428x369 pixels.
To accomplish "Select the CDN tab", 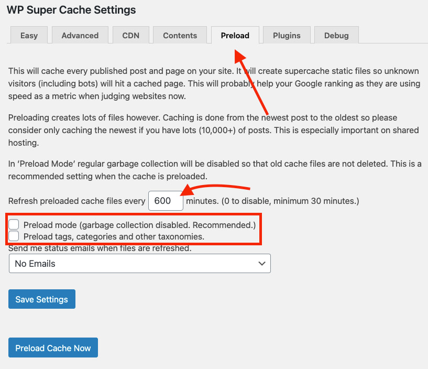I will click(x=130, y=35).
